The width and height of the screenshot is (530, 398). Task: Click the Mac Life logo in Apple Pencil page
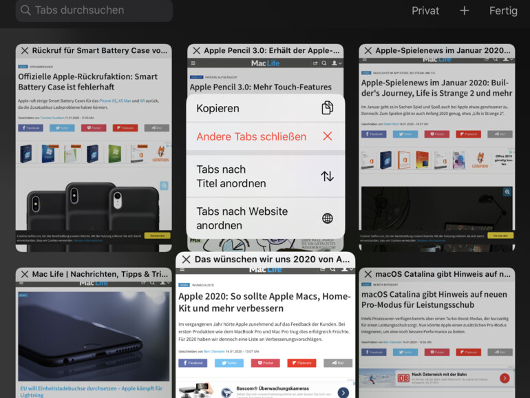coord(265,63)
